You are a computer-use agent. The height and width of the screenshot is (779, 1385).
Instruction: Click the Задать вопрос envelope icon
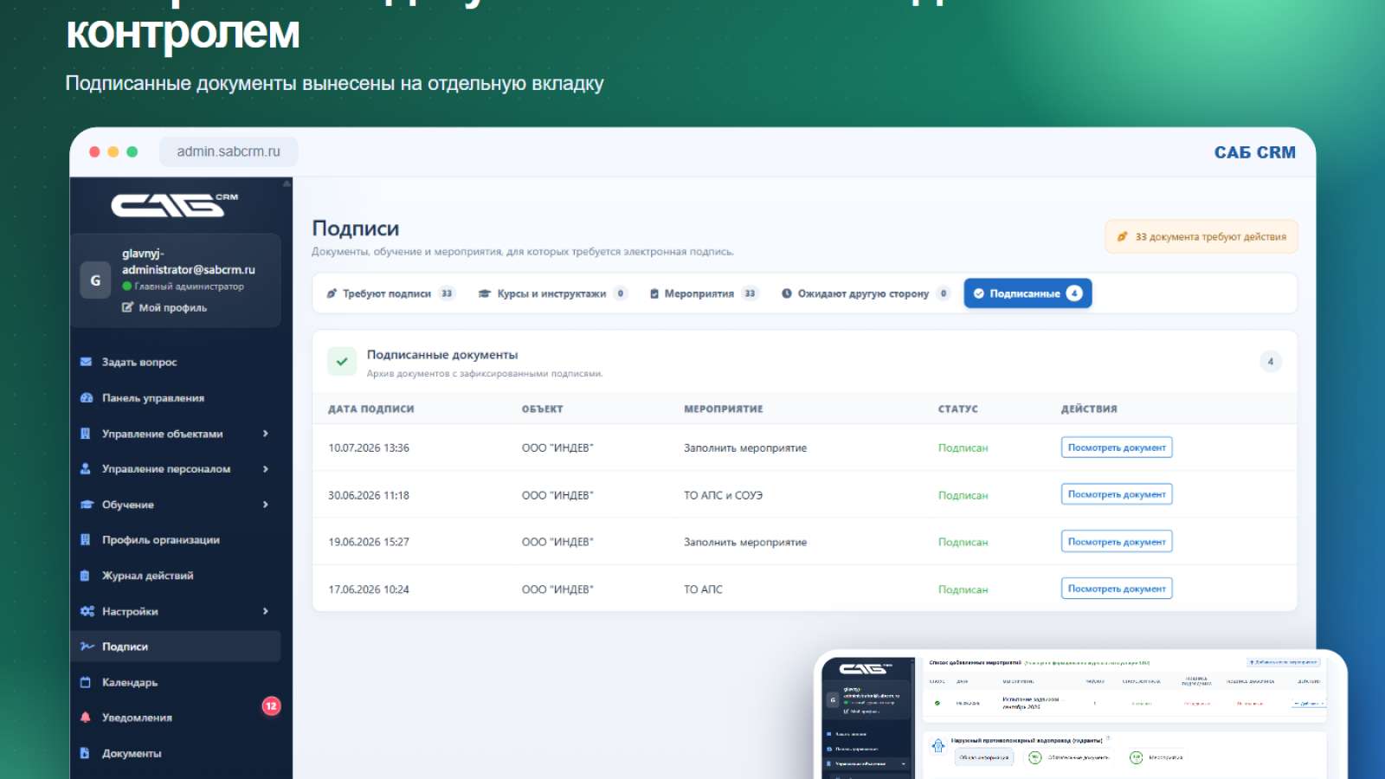point(86,362)
